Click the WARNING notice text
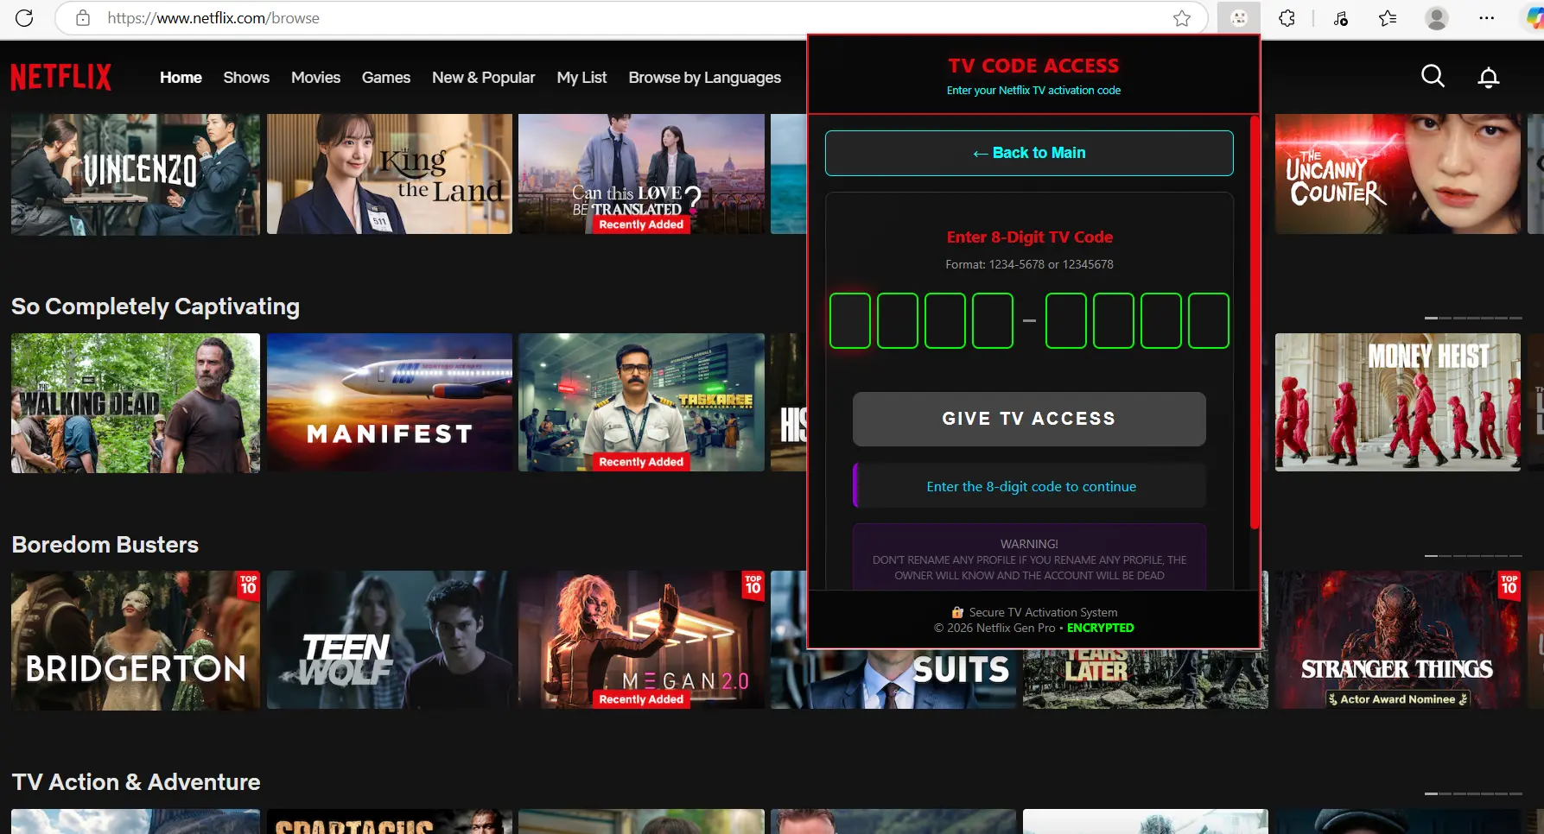1544x834 pixels. click(1029, 559)
